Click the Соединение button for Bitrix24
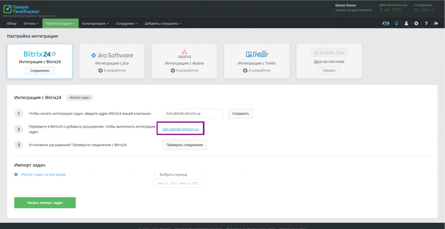Screen dimensions: 445x229 [x=40, y=71]
